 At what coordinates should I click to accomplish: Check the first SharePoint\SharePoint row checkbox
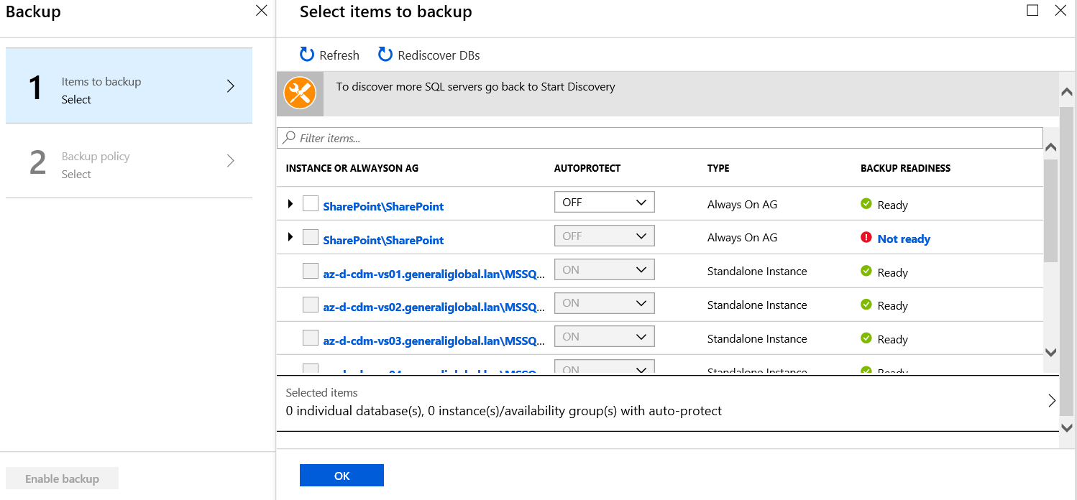click(x=310, y=203)
